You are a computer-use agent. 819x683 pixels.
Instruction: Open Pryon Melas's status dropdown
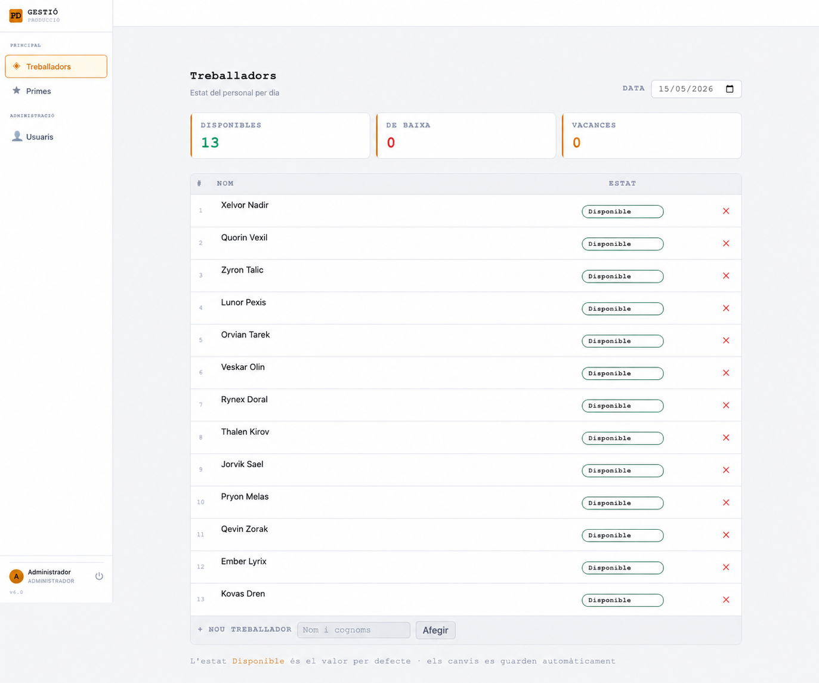point(622,503)
